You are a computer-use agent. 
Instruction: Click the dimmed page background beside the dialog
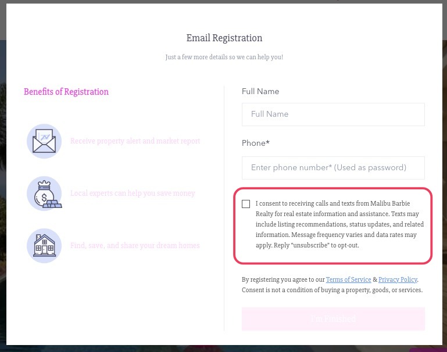click(x=3, y=199)
